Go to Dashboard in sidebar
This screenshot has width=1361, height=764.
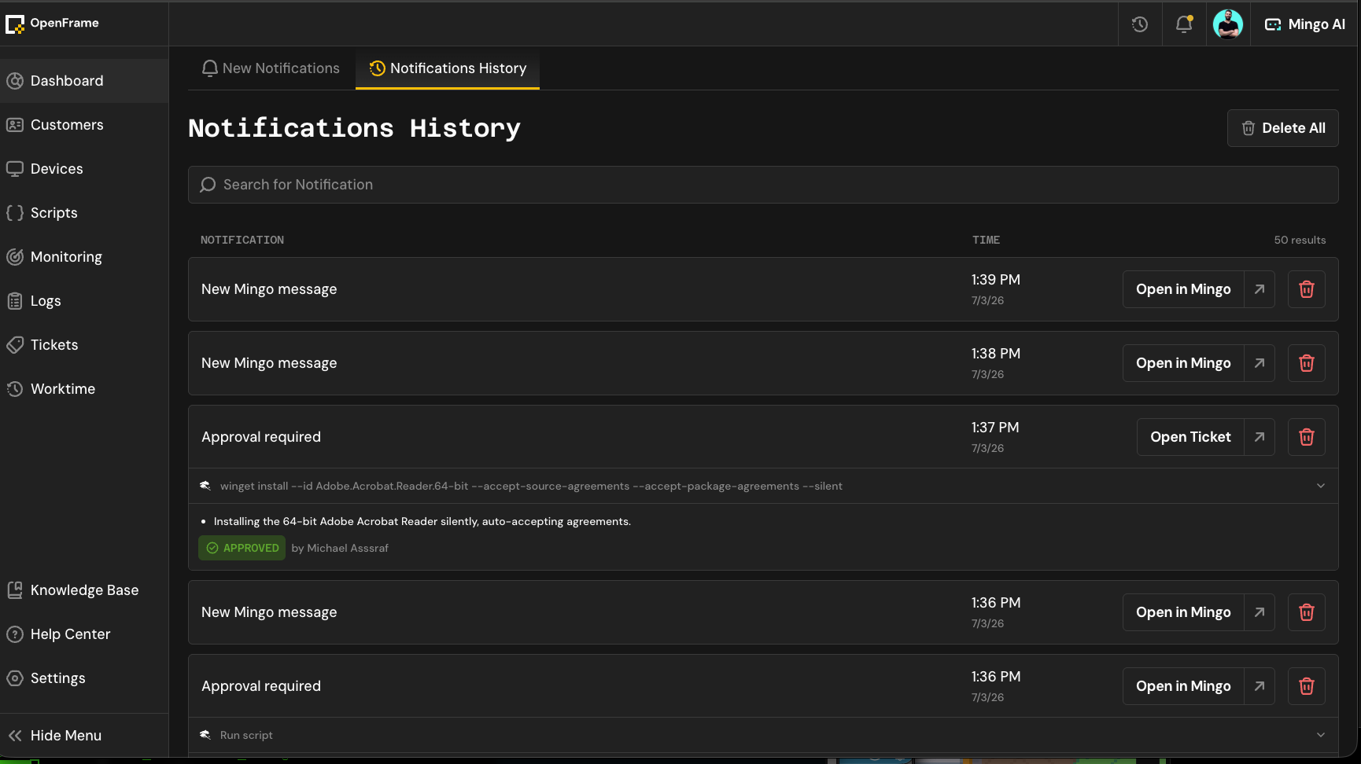coord(84,81)
